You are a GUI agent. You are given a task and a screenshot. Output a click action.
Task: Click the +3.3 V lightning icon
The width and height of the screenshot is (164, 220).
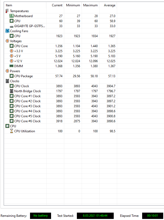coord(12,51)
